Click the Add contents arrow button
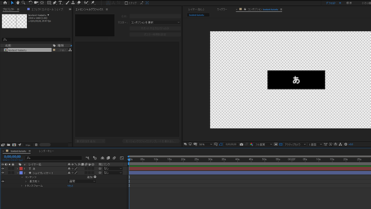Viewport: 371px width, 209px height. point(95,177)
